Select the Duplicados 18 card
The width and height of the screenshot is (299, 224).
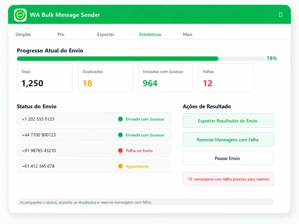point(105,78)
